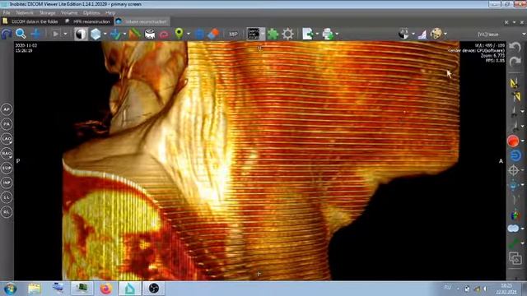This screenshot has height=296, width=527.
Task: Set AP view orientation
Action: pyautogui.click(x=7, y=109)
